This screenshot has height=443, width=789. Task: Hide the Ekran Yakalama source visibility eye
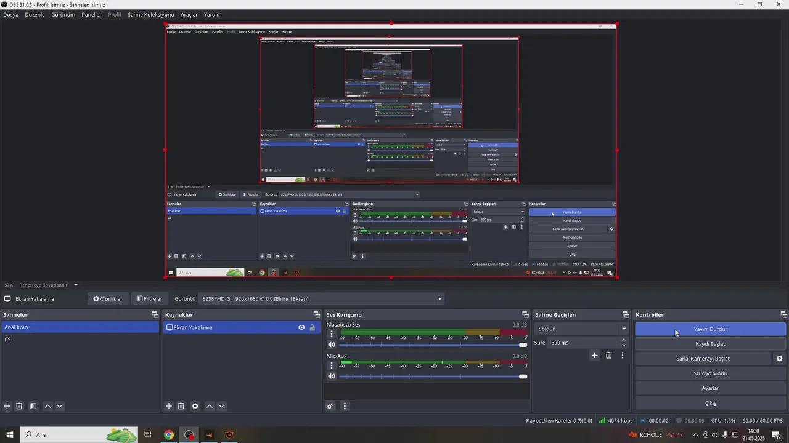[301, 327]
